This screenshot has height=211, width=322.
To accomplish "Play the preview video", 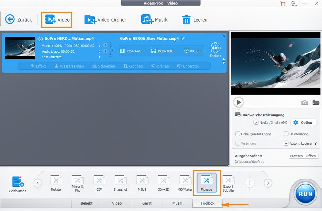I will [x=239, y=102].
